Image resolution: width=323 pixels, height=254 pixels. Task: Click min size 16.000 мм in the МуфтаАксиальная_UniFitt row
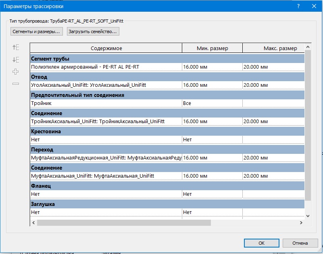[x=213, y=176]
